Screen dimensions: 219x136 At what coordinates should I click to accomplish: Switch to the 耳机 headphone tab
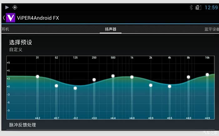click(5, 29)
